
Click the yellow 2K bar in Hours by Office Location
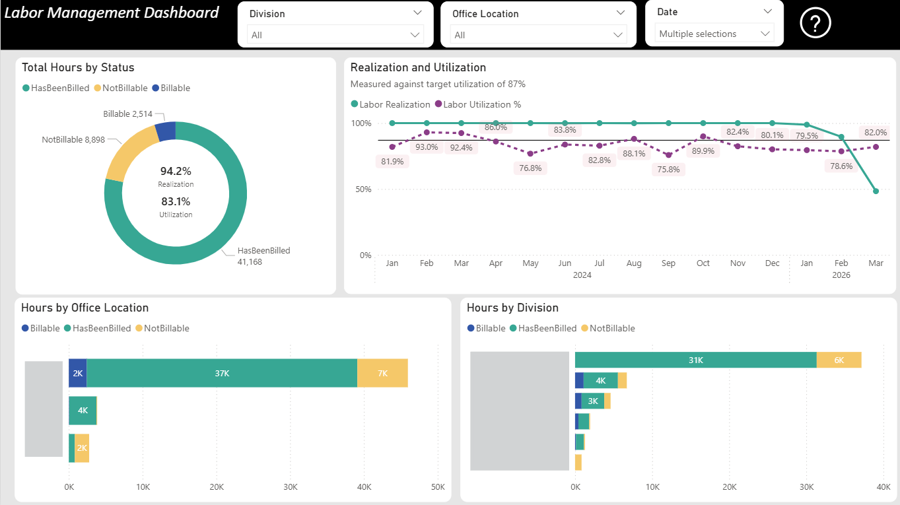(82, 448)
